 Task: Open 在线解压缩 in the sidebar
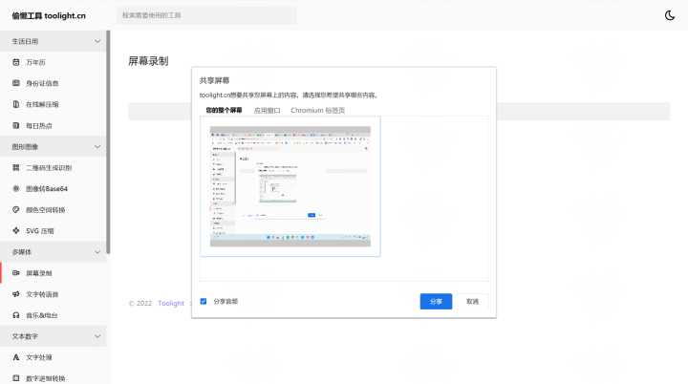click(x=42, y=104)
